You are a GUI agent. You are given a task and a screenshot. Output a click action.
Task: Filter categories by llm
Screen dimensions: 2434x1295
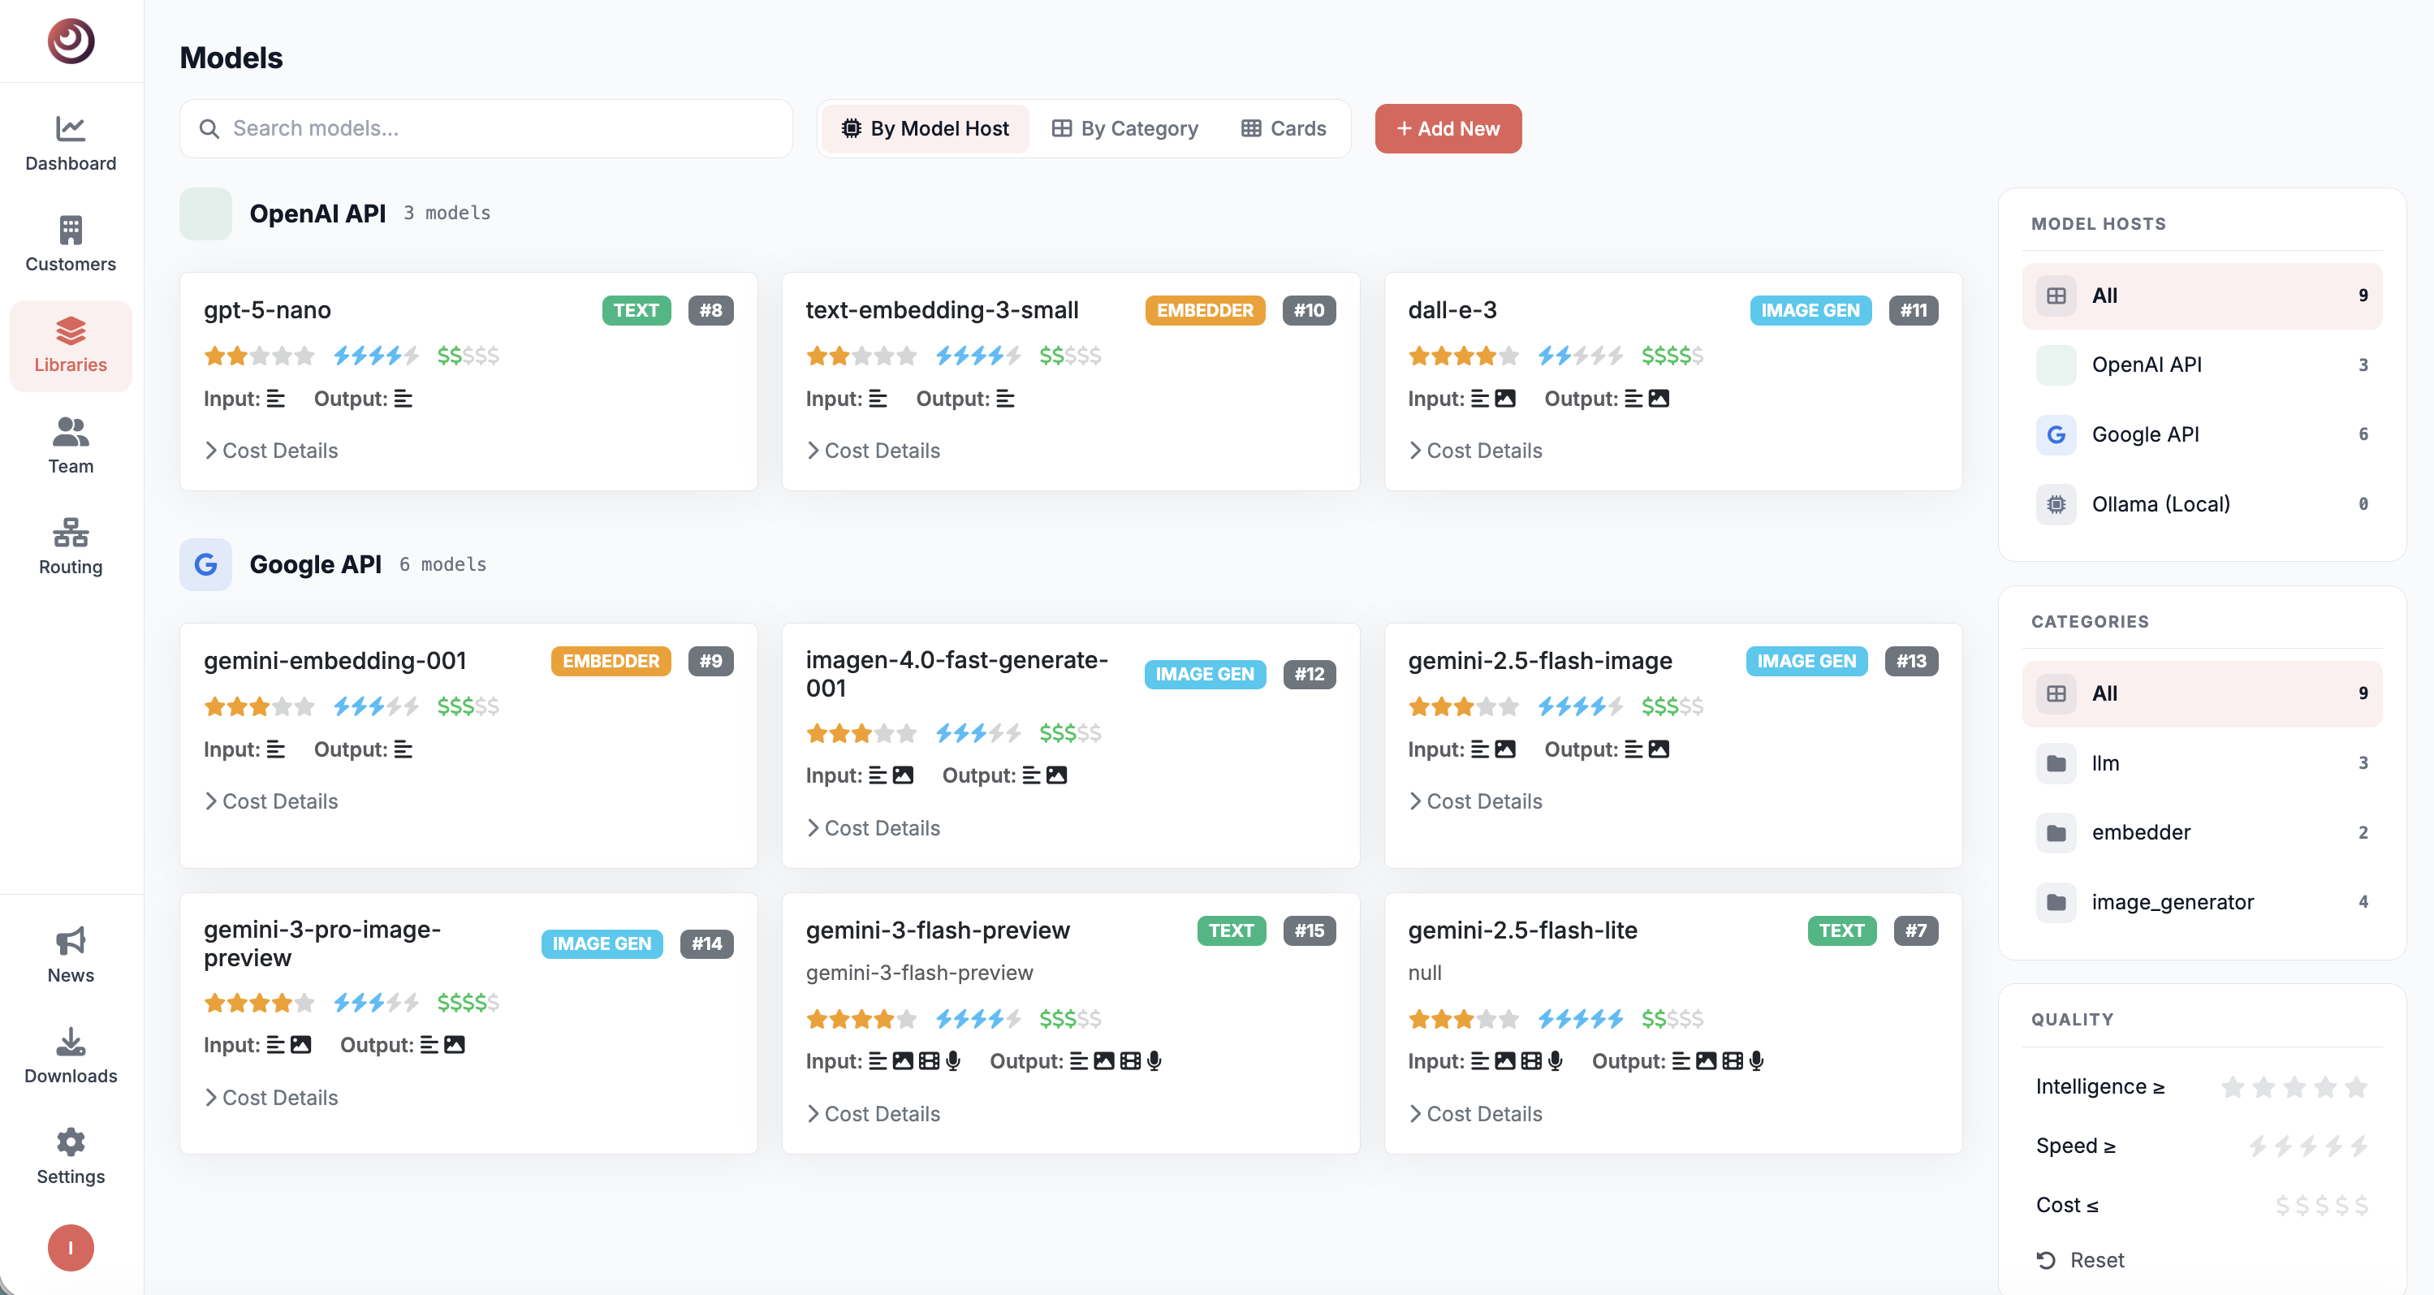[2202, 763]
